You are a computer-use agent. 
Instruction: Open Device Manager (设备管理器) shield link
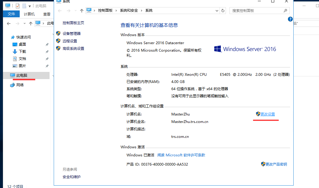pos(71,34)
